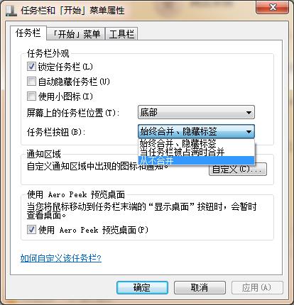Image resolution: width=294 pixels, height=305 pixels.
Task: Close the dialog with the X button
Action: pyautogui.click(x=273, y=7)
